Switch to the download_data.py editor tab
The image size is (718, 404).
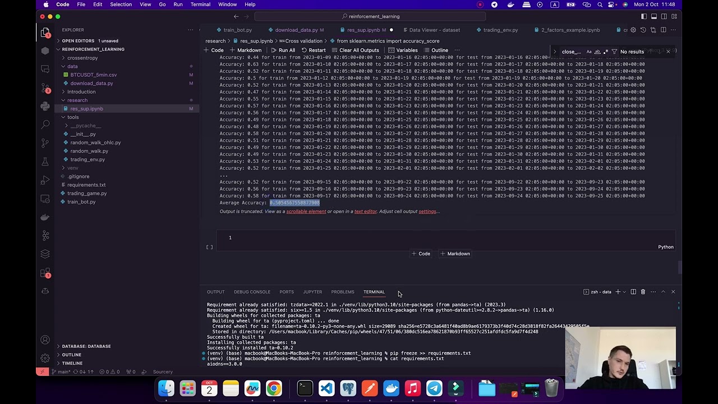[x=296, y=30]
